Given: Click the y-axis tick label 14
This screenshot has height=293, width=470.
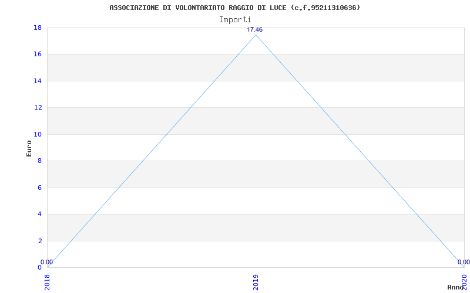Looking at the screenshot, I should click(38, 81).
